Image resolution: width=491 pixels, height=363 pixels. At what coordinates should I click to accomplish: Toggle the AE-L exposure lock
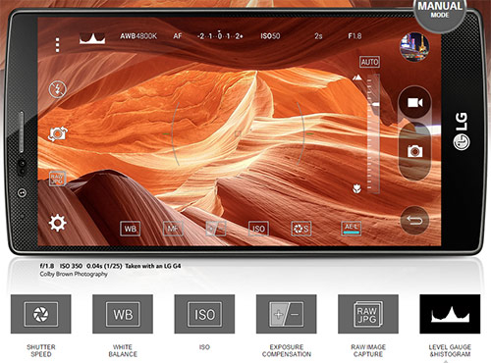[352, 228]
